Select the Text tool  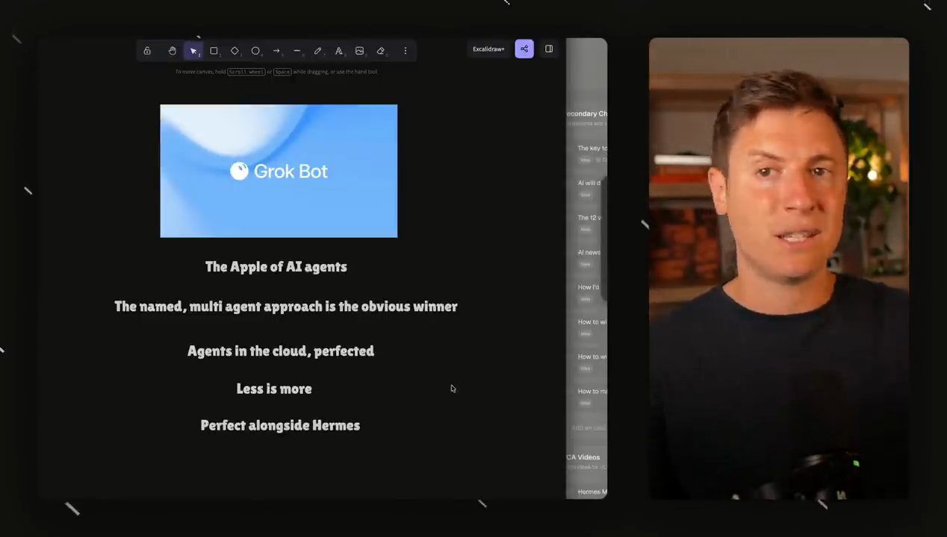tap(338, 51)
